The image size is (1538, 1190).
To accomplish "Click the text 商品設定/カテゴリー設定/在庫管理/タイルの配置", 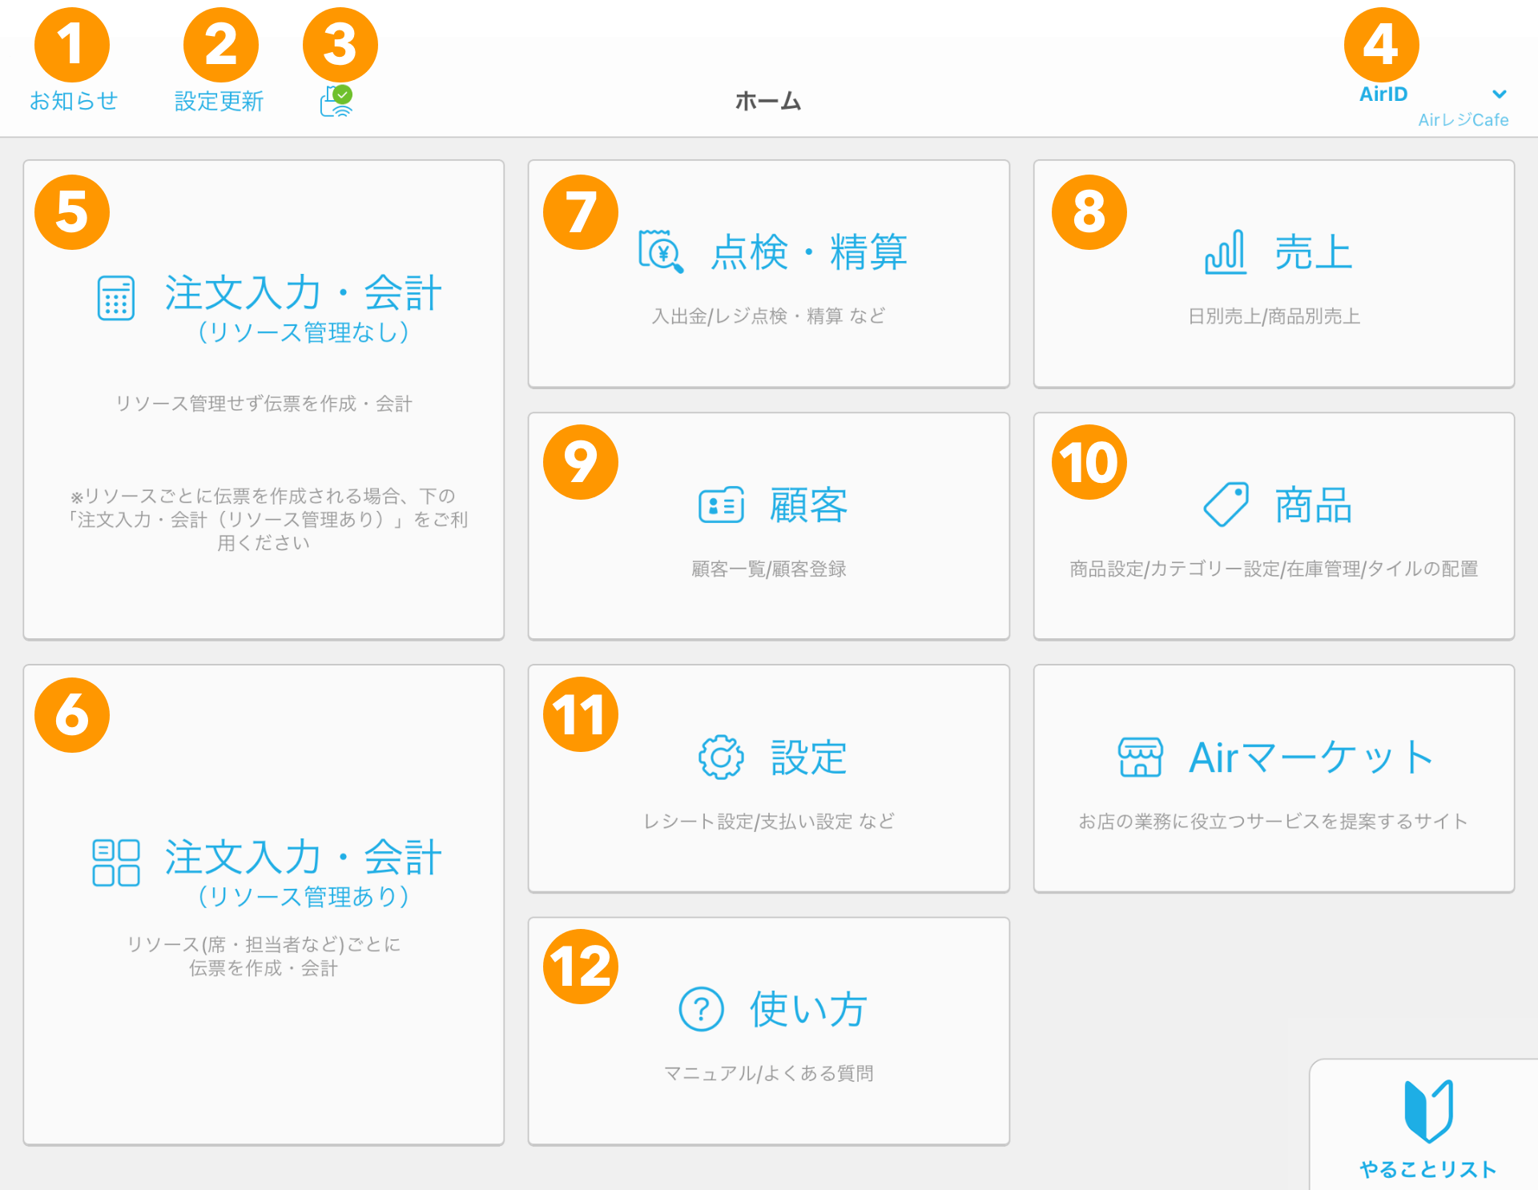I will pos(1274,569).
